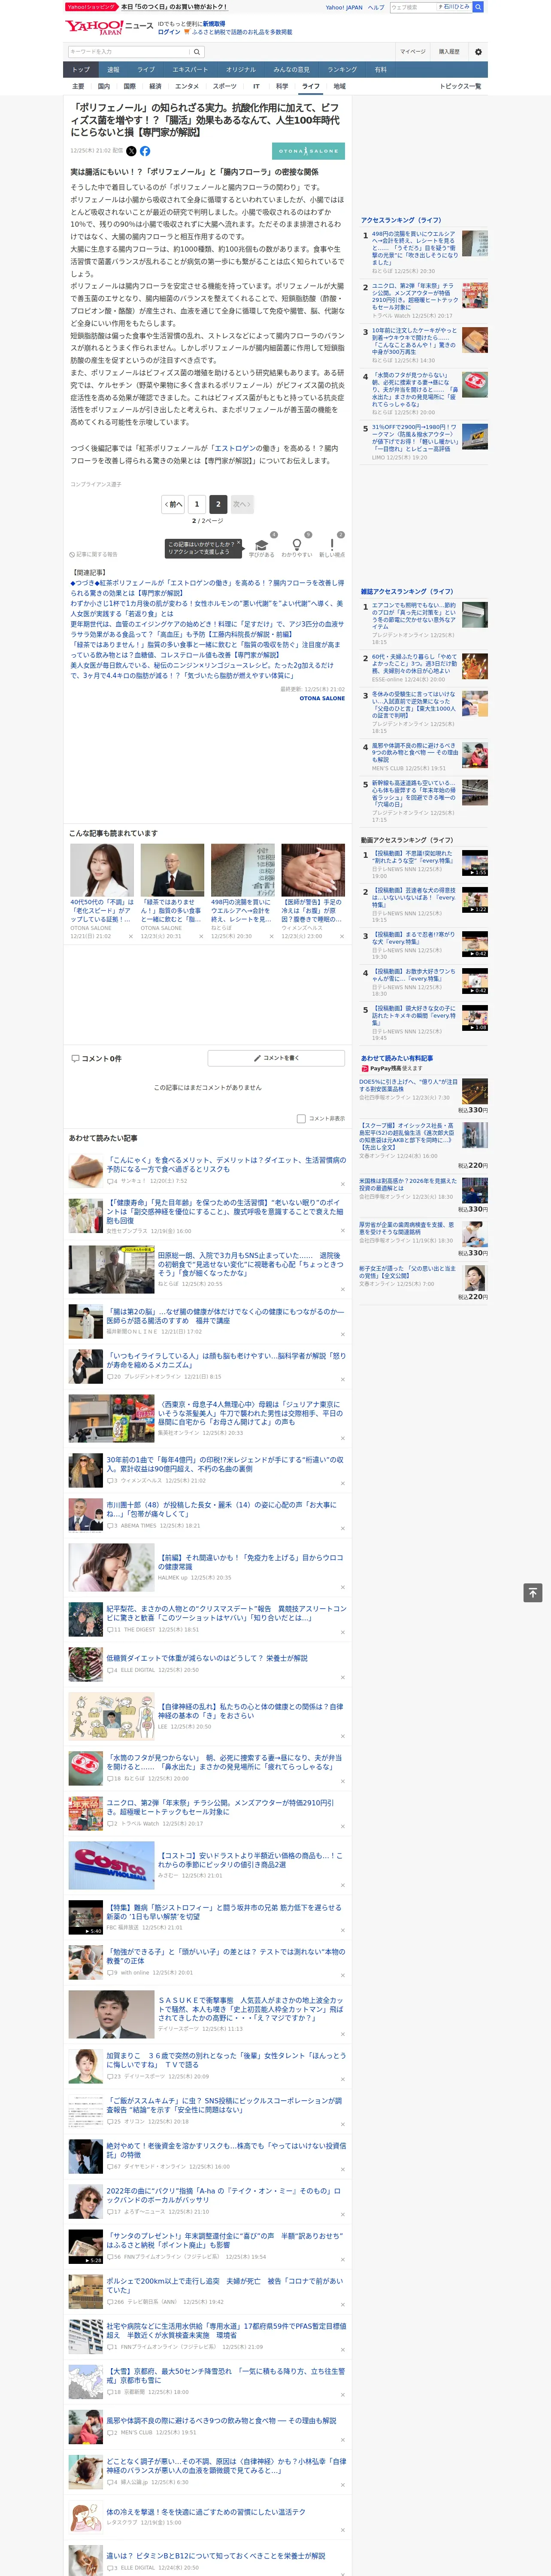Screen dimensions: 551x2576
Task: Open トピックス一覧 link
Action: (460, 87)
